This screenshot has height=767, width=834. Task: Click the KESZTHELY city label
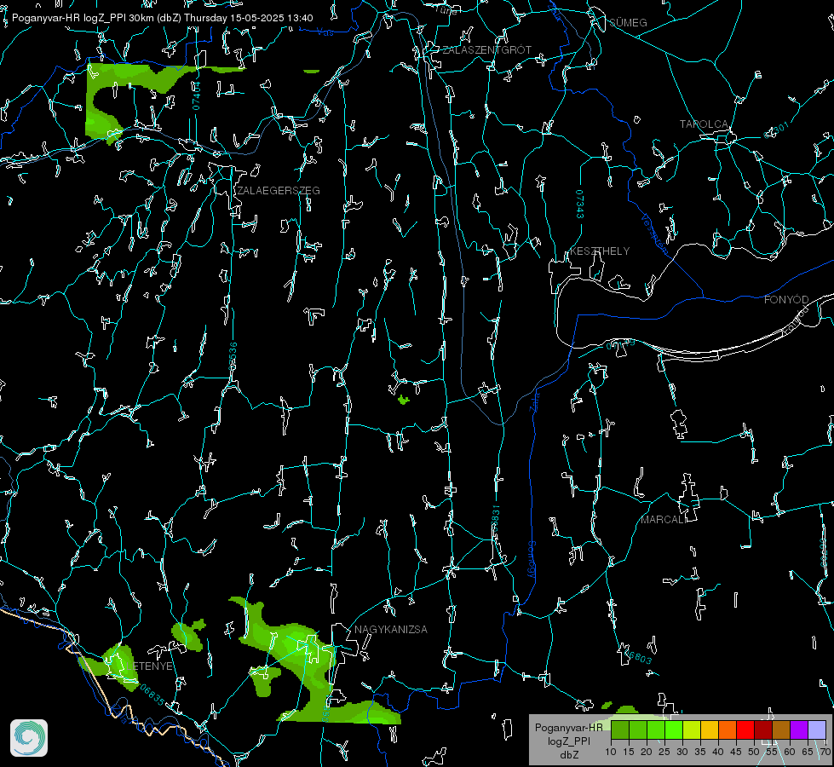(x=600, y=251)
